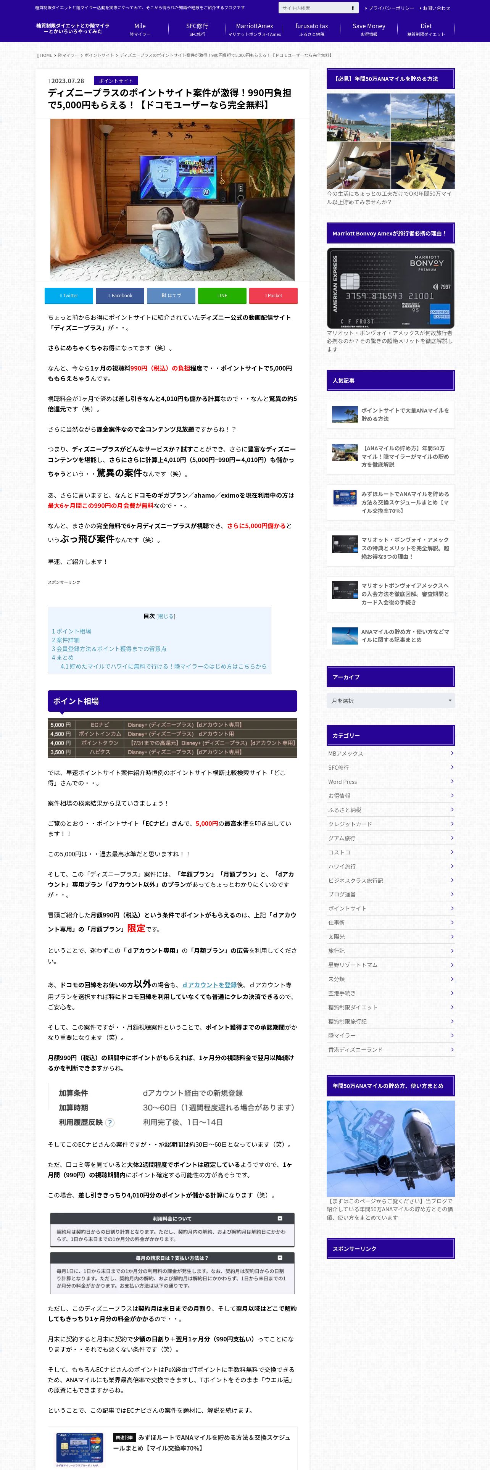490x1470 pixels.
Task: Share the article on Facebook
Action: coord(120,296)
